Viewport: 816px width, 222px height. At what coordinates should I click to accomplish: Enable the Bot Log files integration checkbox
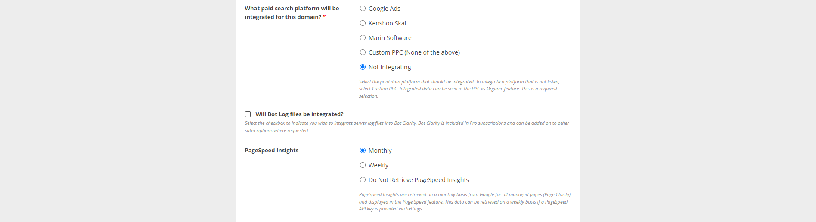[x=248, y=114]
